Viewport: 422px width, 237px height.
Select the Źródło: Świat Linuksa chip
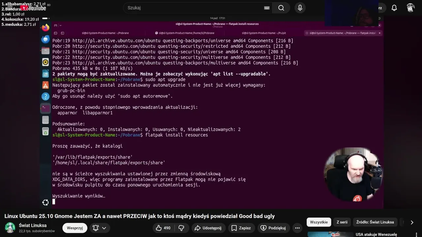click(x=375, y=222)
